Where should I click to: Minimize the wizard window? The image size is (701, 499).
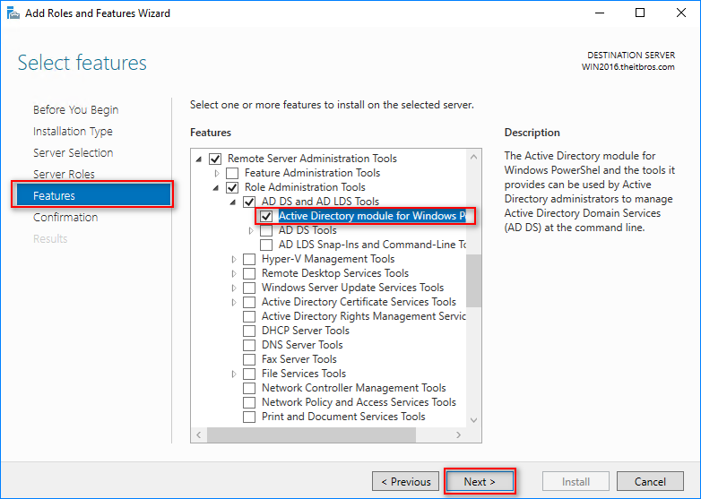[x=600, y=13]
